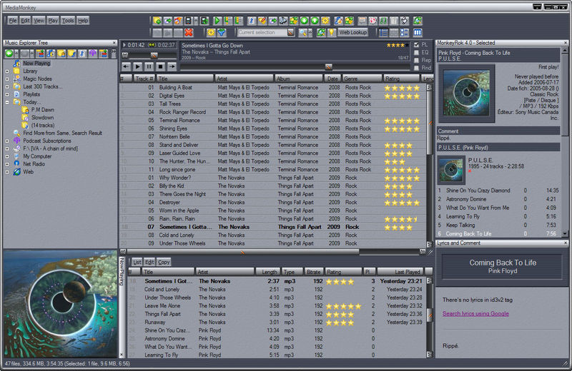Click the green music notes toolbar icon
This screenshot has height=371, width=572.
pos(383,21)
